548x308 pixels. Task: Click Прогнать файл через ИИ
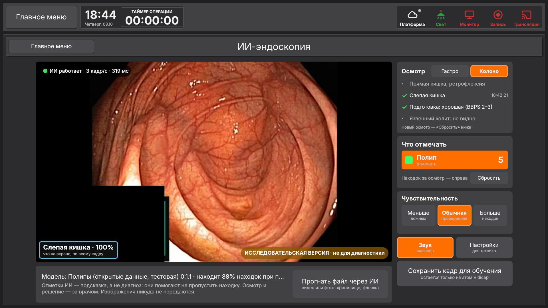tap(340, 284)
